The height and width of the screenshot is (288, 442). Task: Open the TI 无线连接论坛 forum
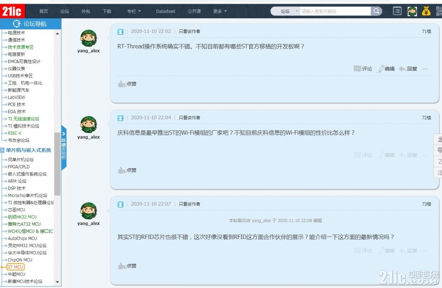point(23,119)
